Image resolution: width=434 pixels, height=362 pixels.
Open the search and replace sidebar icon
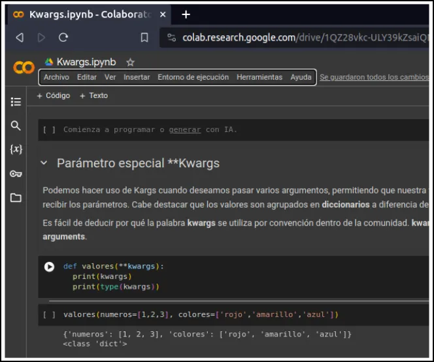tap(16, 125)
